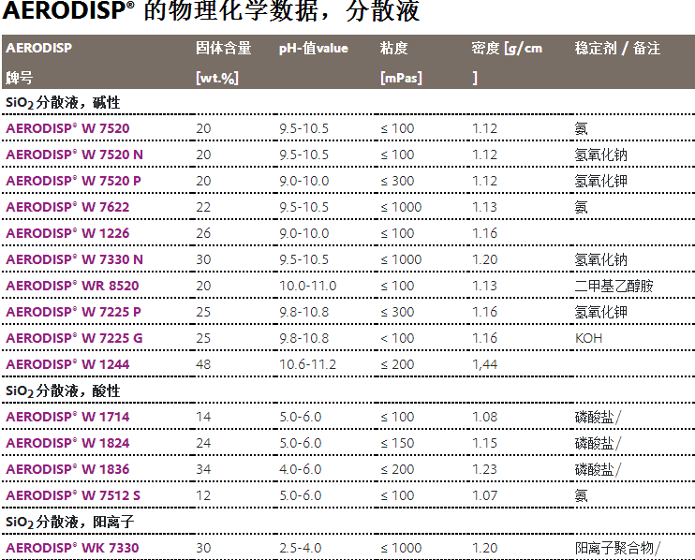Click AERODISP W 7512 S product name
The height and width of the screenshot is (560, 695).
click(x=73, y=495)
